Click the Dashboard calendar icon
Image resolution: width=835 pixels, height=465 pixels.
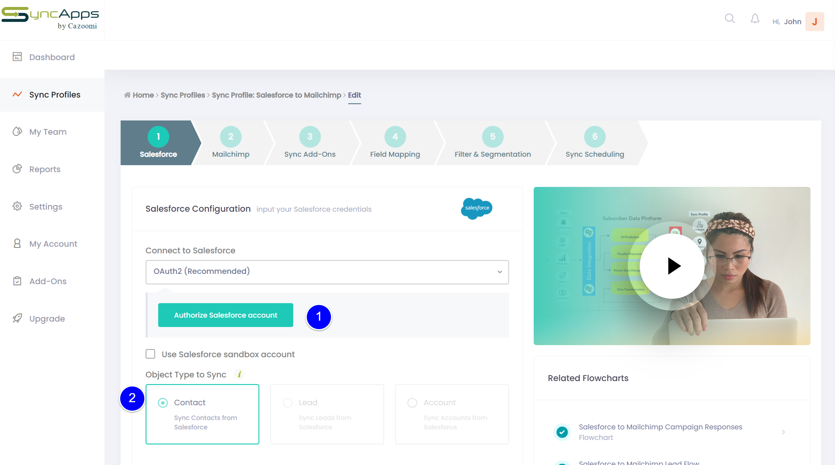pyautogui.click(x=17, y=57)
